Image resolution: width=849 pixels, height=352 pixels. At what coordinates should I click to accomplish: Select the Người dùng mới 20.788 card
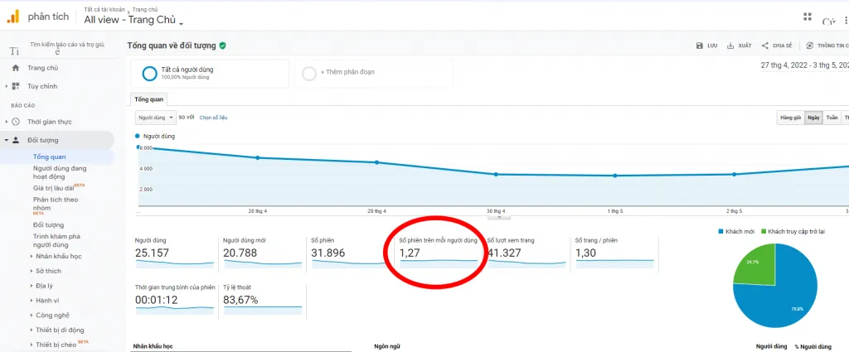pos(263,253)
